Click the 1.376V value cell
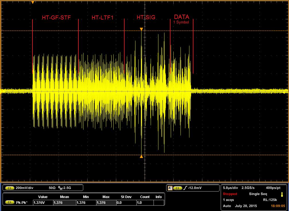The image size is (289, 211). click(43, 202)
